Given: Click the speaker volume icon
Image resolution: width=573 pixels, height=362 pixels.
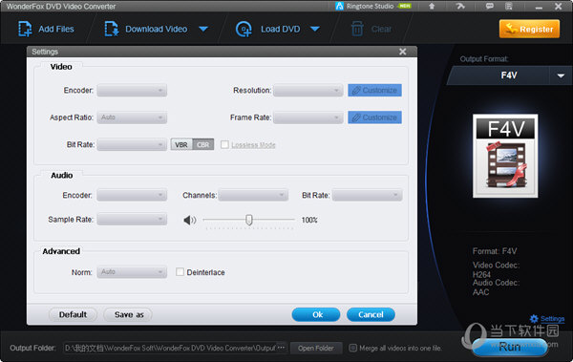Looking at the screenshot, I should tap(189, 220).
